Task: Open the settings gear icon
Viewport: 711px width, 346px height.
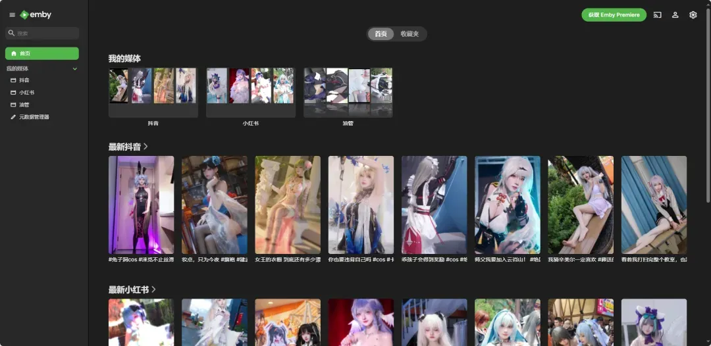Action: (x=693, y=15)
